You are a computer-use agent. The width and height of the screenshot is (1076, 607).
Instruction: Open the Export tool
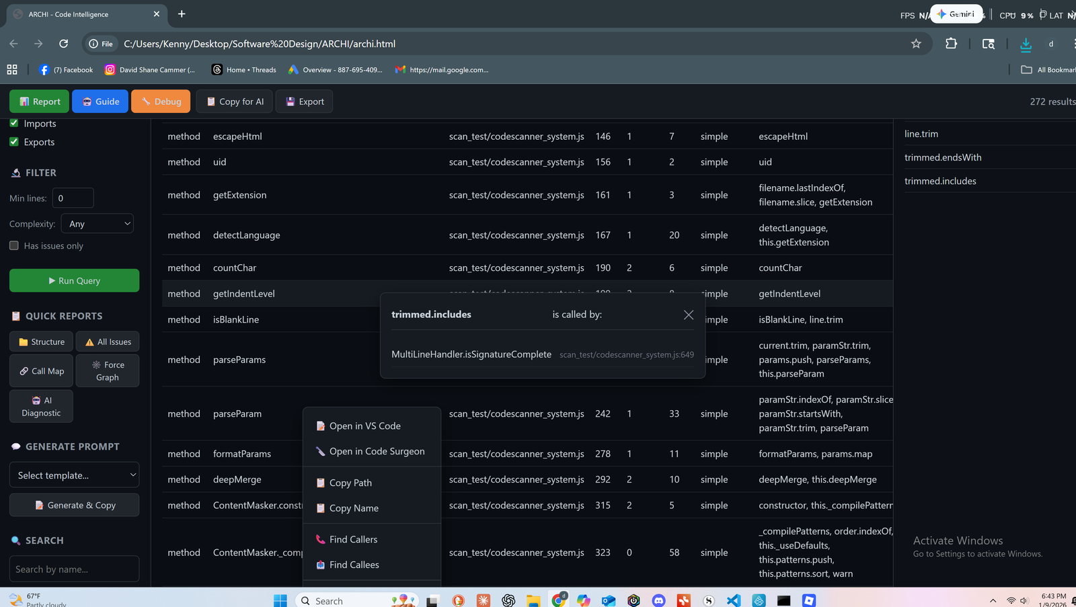304,101
